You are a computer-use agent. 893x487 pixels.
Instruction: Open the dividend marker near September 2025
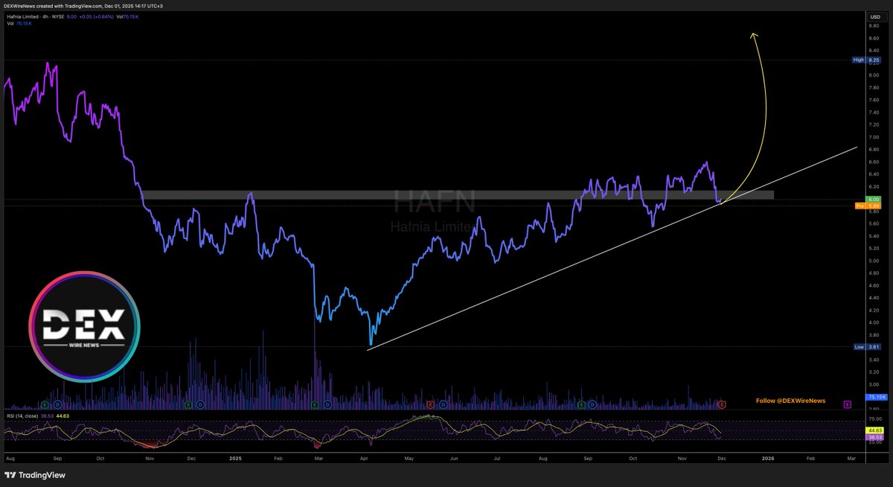click(x=593, y=404)
